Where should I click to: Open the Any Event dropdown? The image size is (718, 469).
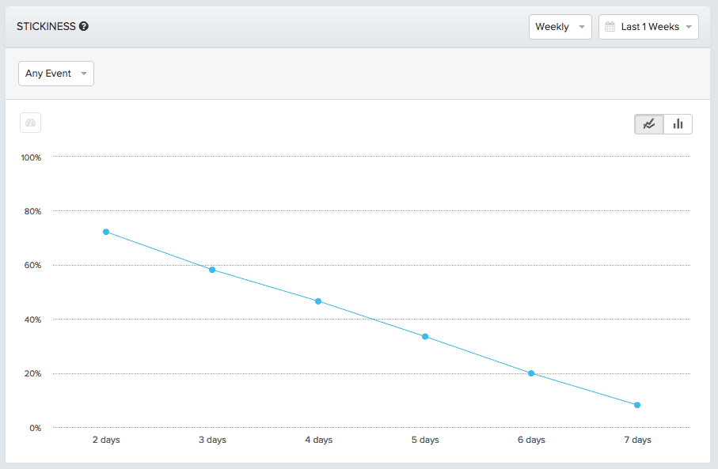[55, 73]
